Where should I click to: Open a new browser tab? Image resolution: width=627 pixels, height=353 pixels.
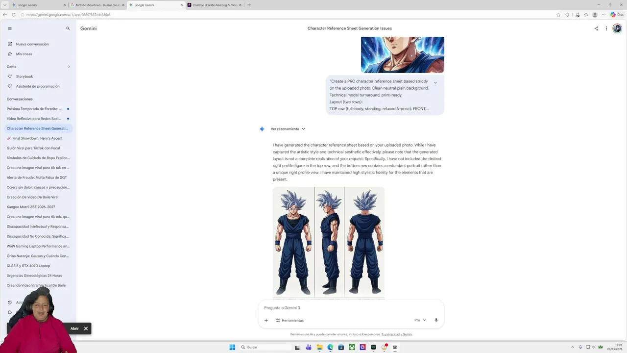tap(249, 5)
